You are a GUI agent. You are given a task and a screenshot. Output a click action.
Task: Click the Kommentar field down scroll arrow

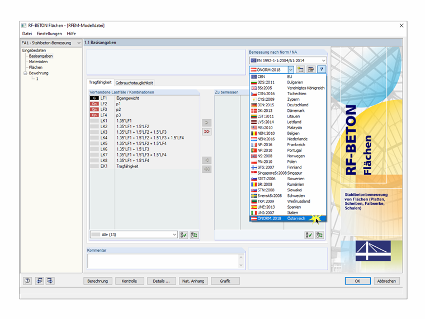241,265
